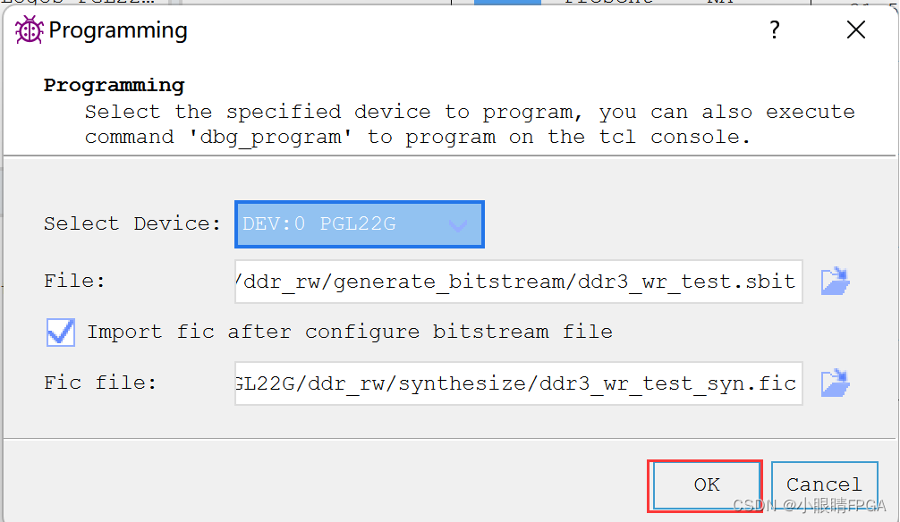This screenshot has height=522, width=900.
Task: Click the question mark help button
Action: pyautogui.click(x=775, y=30)
